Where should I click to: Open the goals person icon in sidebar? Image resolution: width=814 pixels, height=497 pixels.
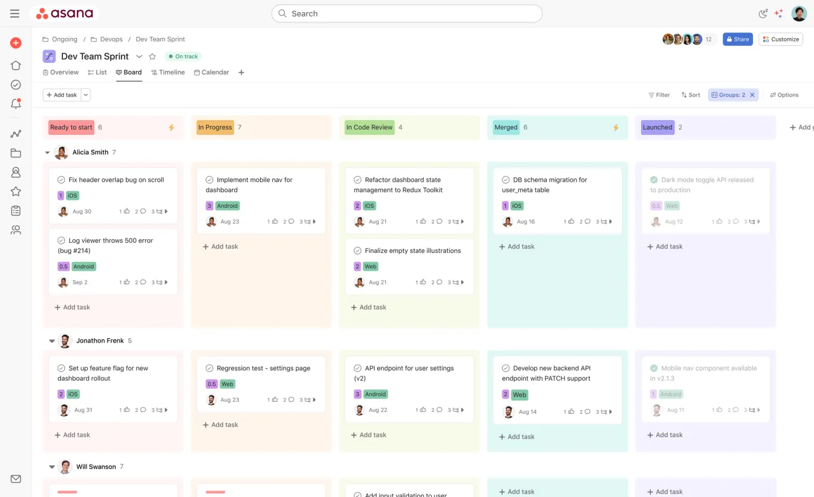(16, 172)
